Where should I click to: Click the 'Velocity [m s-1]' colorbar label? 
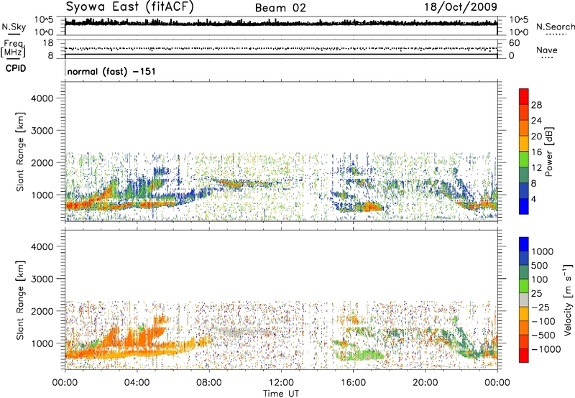pyautogui.click(x=568, y=300)
